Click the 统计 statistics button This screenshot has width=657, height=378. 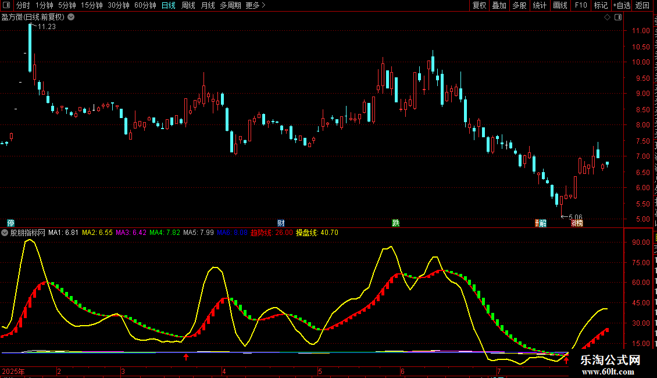540,5
